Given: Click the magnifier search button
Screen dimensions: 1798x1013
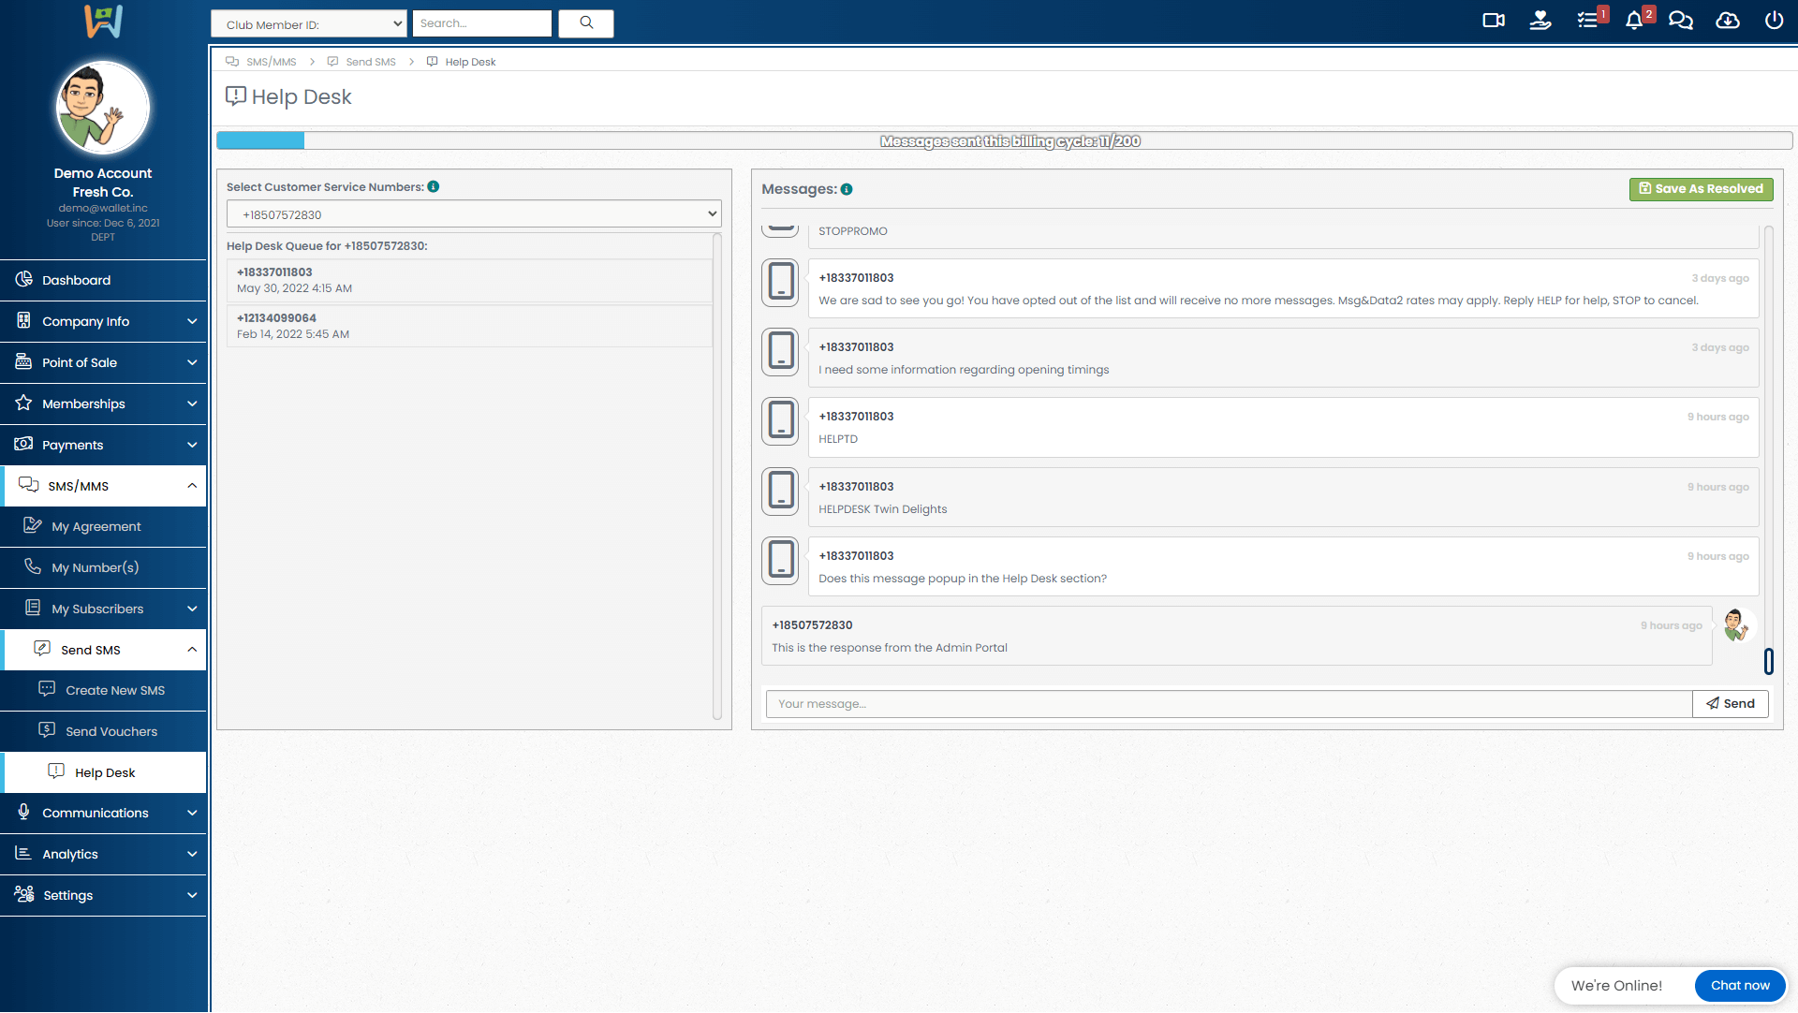Looking at the screenshot, I should [586, 23].
